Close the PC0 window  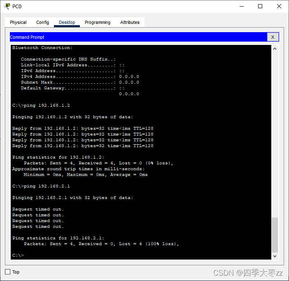[279, 6]
